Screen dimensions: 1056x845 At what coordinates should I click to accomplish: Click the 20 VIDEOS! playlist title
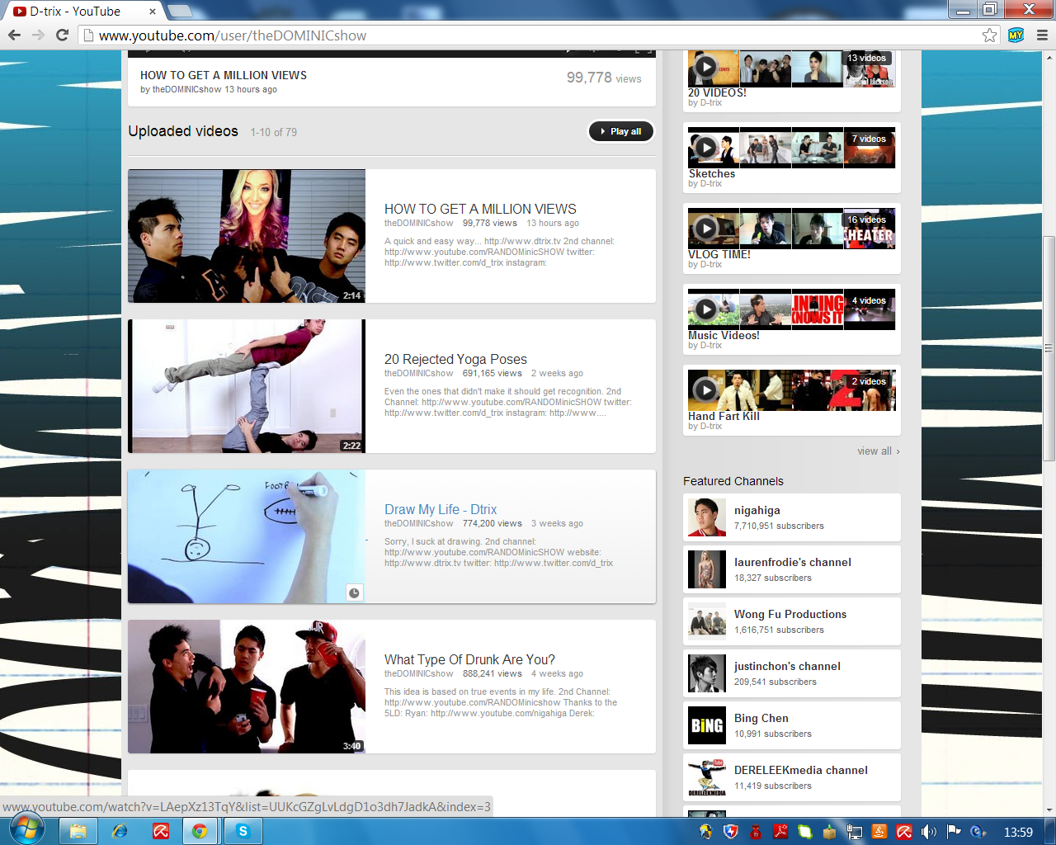[718, 92]
